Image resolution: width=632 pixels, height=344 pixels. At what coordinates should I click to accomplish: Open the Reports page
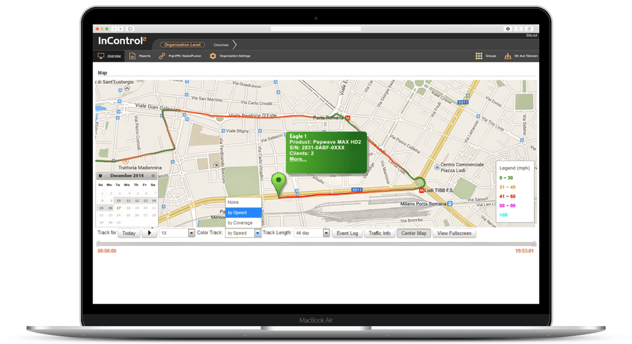click(145, 56)
